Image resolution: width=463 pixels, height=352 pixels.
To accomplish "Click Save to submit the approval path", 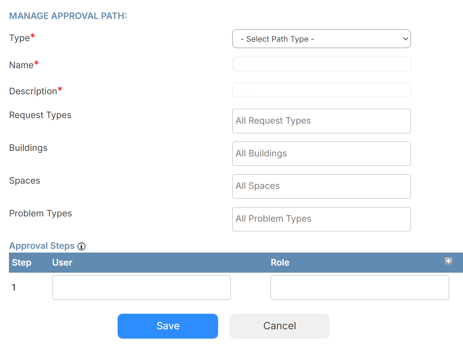I will tap(167, 326).
